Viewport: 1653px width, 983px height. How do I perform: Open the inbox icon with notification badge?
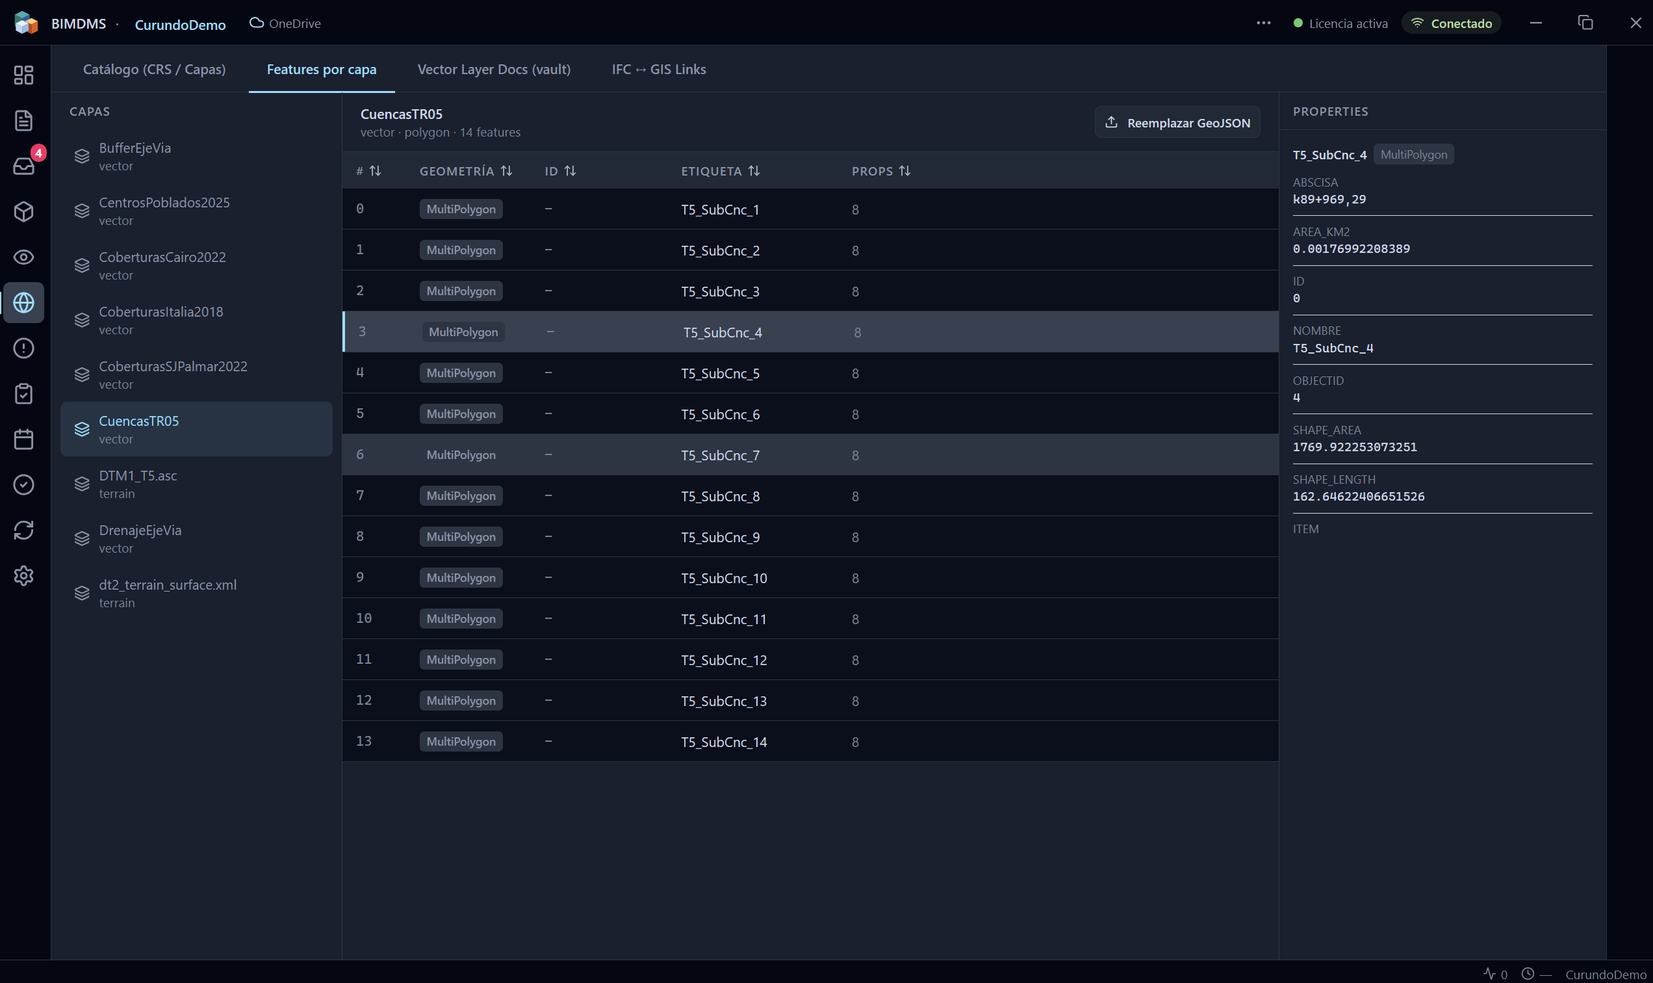tap(24, 166)
